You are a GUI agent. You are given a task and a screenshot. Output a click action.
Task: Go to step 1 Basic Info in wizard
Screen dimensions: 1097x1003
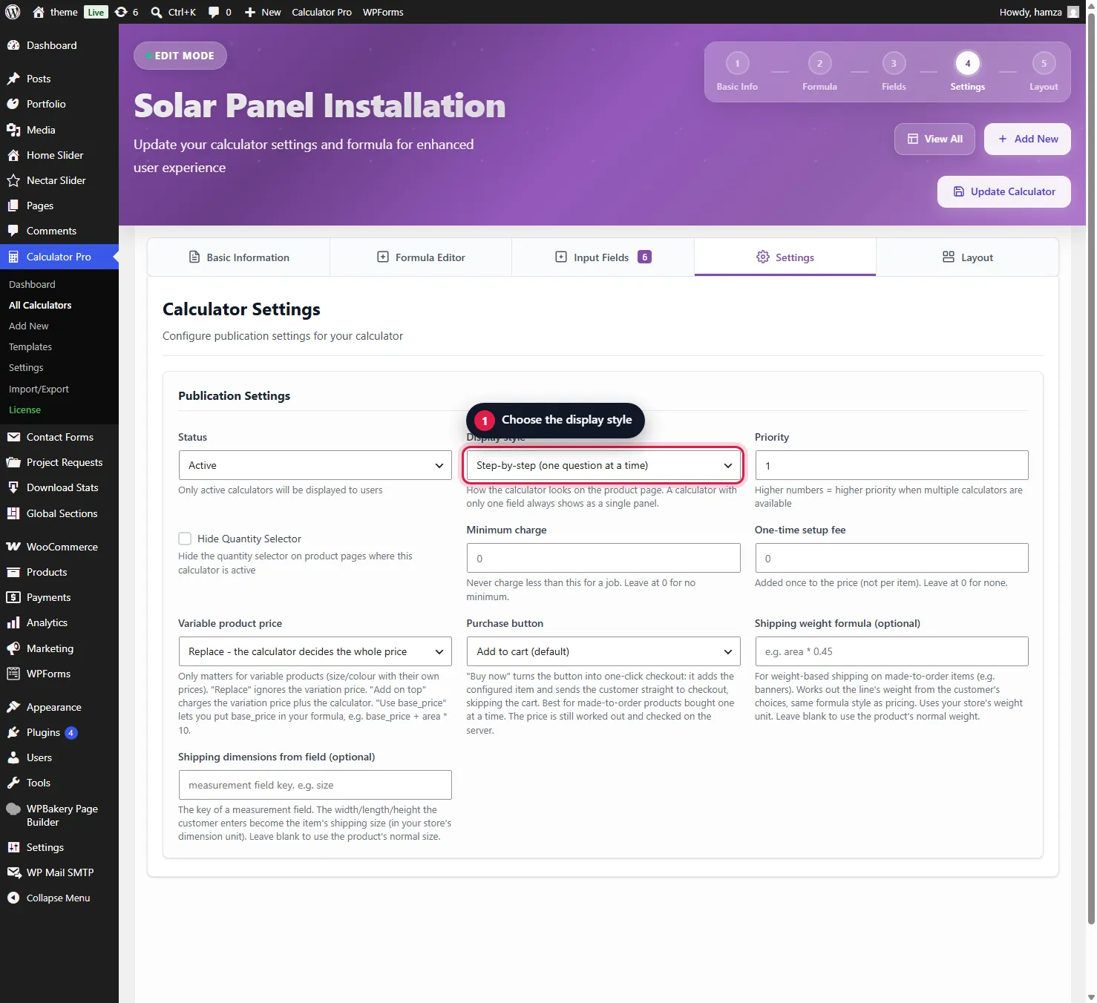pos(737,72)
